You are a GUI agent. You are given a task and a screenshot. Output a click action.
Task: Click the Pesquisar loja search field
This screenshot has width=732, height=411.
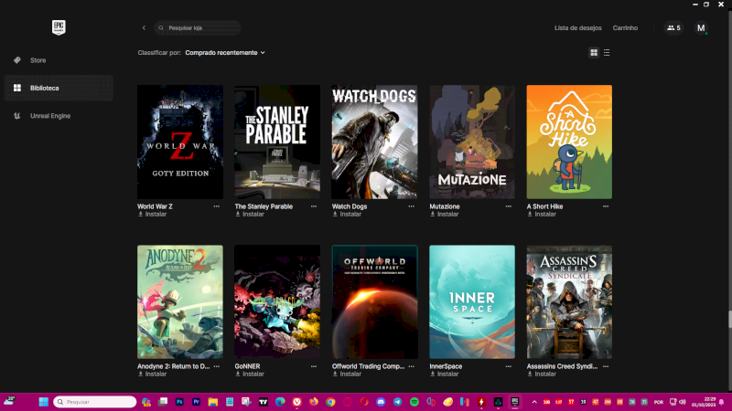(198, 28)
